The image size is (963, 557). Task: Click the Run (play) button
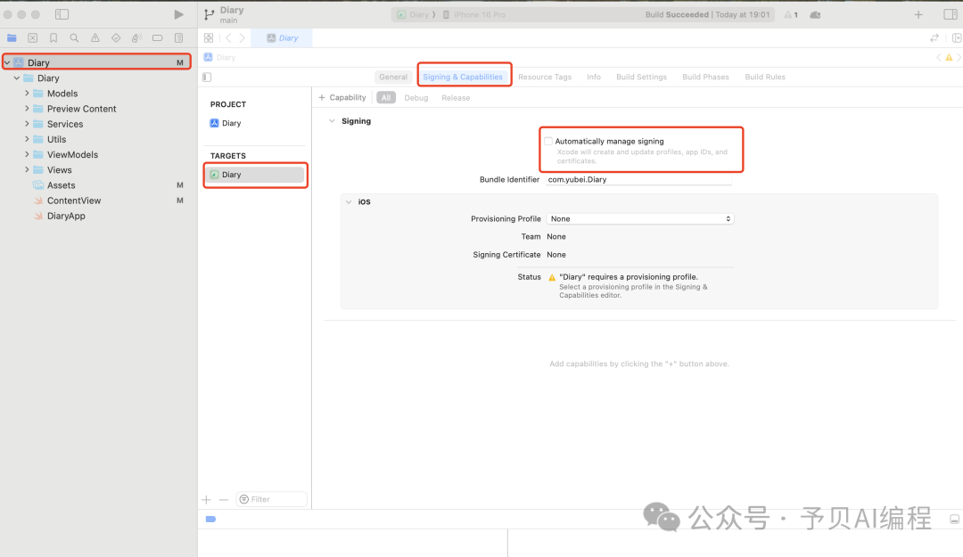(179, 14)
